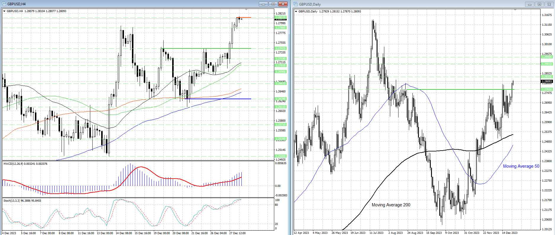
Task: Expand the arrow beside GBPUSD,Daily chart label
Action: (x=296, y=12)
